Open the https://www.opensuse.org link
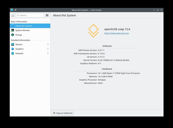The width and height of the screenshot is (173, 128). tap(117, 33)
